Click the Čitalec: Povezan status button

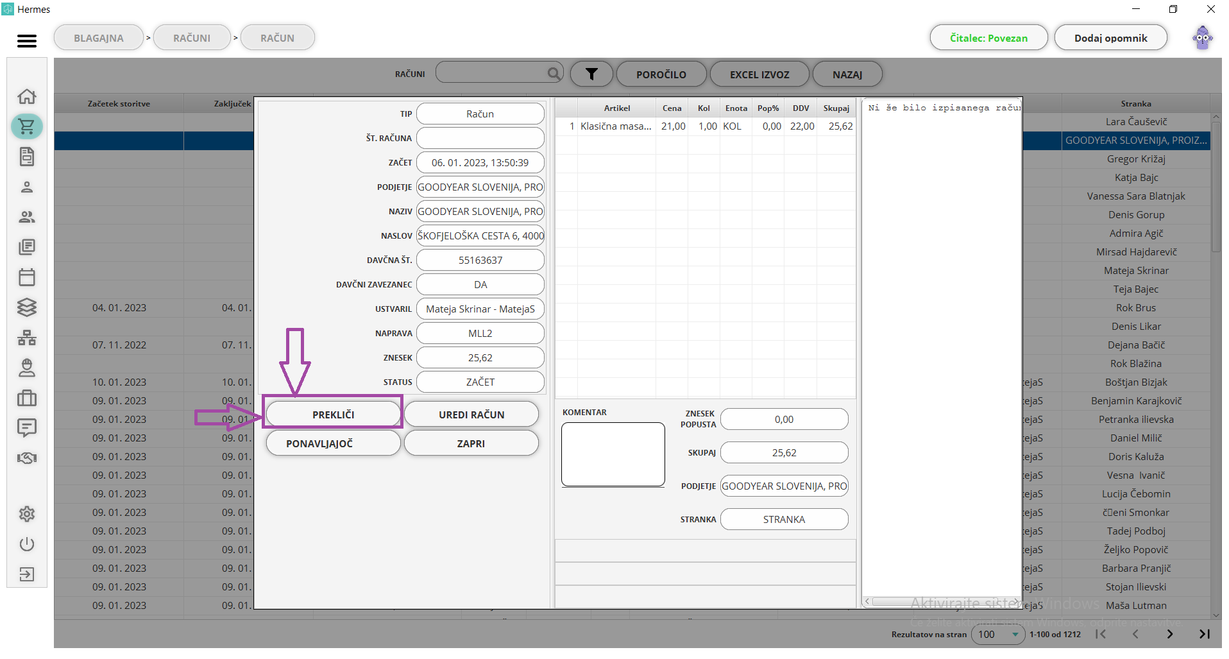(988, 38)
